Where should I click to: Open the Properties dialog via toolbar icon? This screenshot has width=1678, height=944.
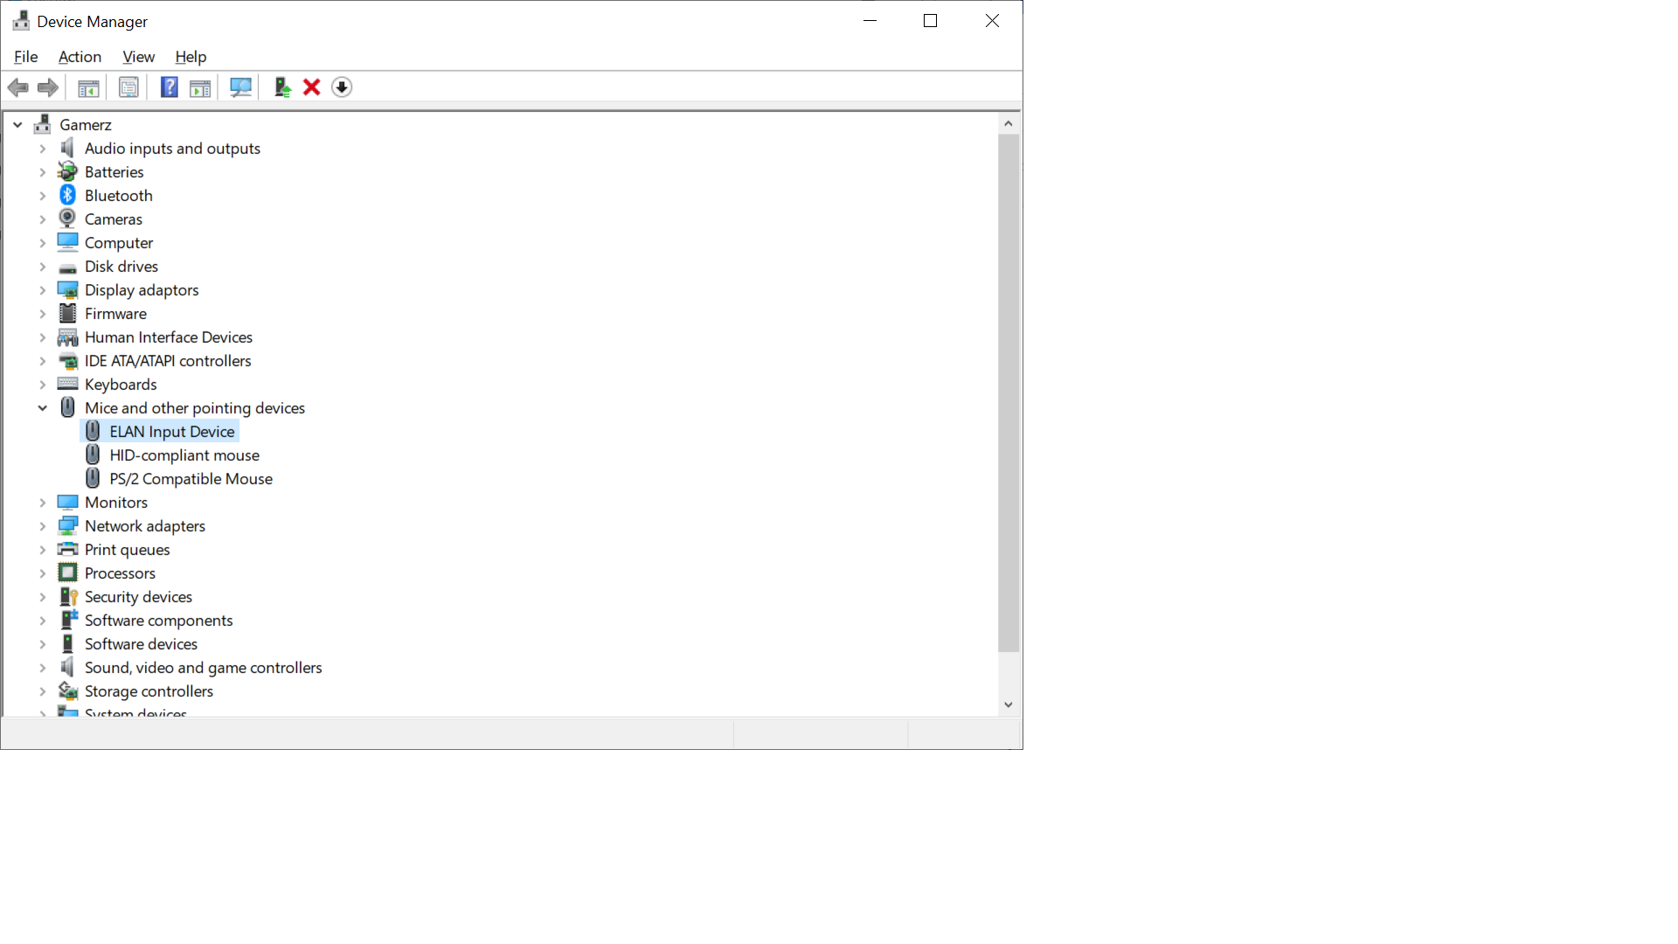[128, 87]
